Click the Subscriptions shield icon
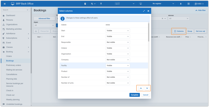The height and width of the screenshot is (107, 209). pos(3,38)
